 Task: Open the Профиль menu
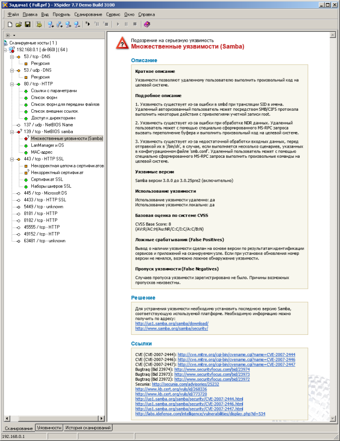61,14
